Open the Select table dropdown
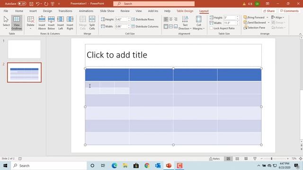The width and height of the screenshot is (303, 170). coord(6,23)
